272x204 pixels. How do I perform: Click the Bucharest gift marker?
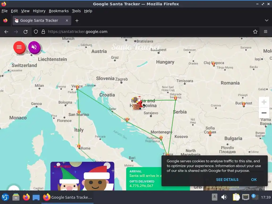pyautogui.click(x=244, y=104)
